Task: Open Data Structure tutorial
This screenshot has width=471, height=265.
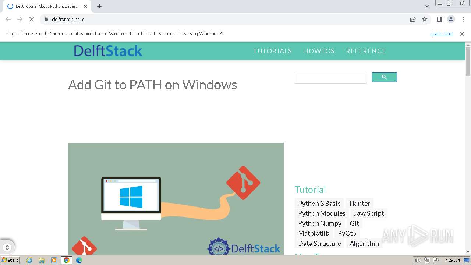Action: (x=319, y=244)
